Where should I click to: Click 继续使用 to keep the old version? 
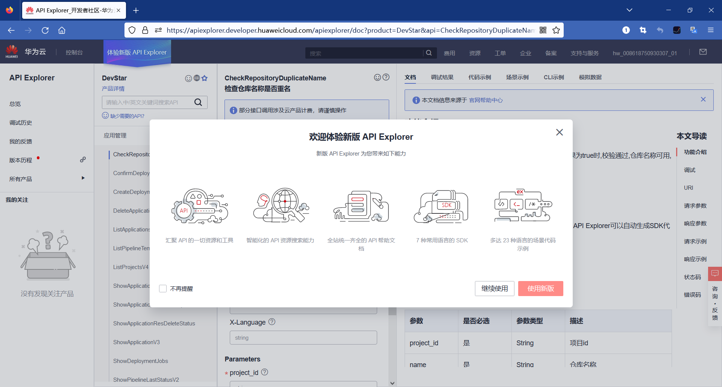click(494, 288)
